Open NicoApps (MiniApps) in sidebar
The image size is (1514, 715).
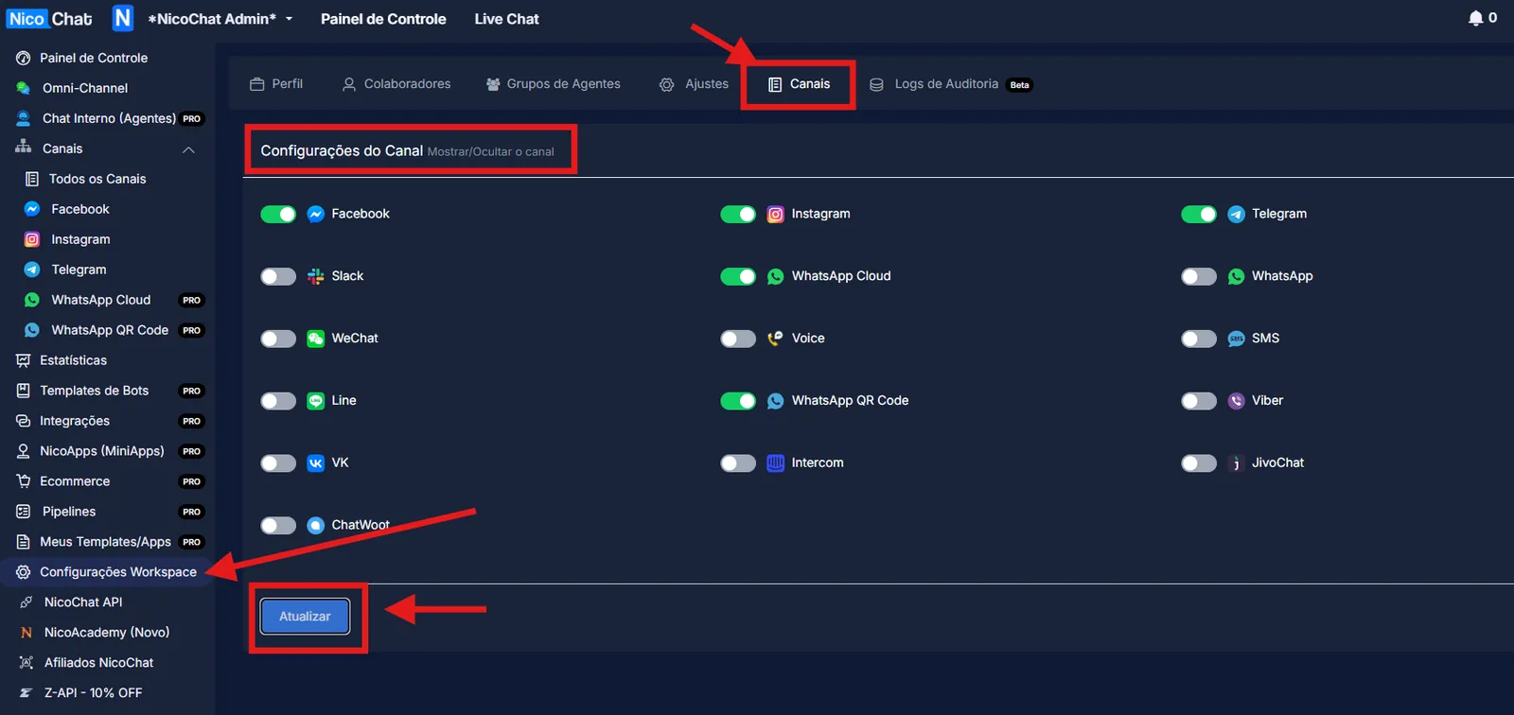click(102, 451)
